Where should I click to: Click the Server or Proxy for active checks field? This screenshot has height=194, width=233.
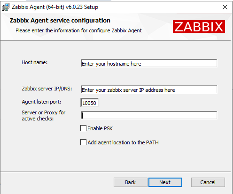point(149,115)
